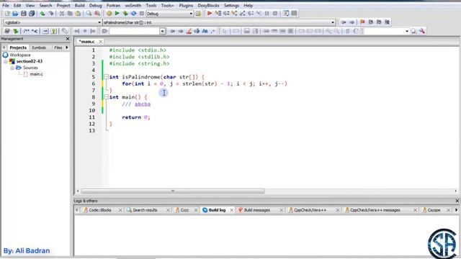Viewport: 461px width, 259px height.
Task: Click the Abort build stop icon
Action: click(x=142, y=14)
